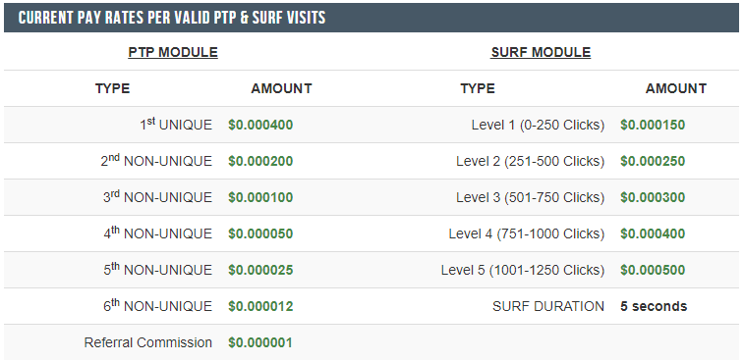Click the 5th NON-UNIQUE row label

(157, 269)
